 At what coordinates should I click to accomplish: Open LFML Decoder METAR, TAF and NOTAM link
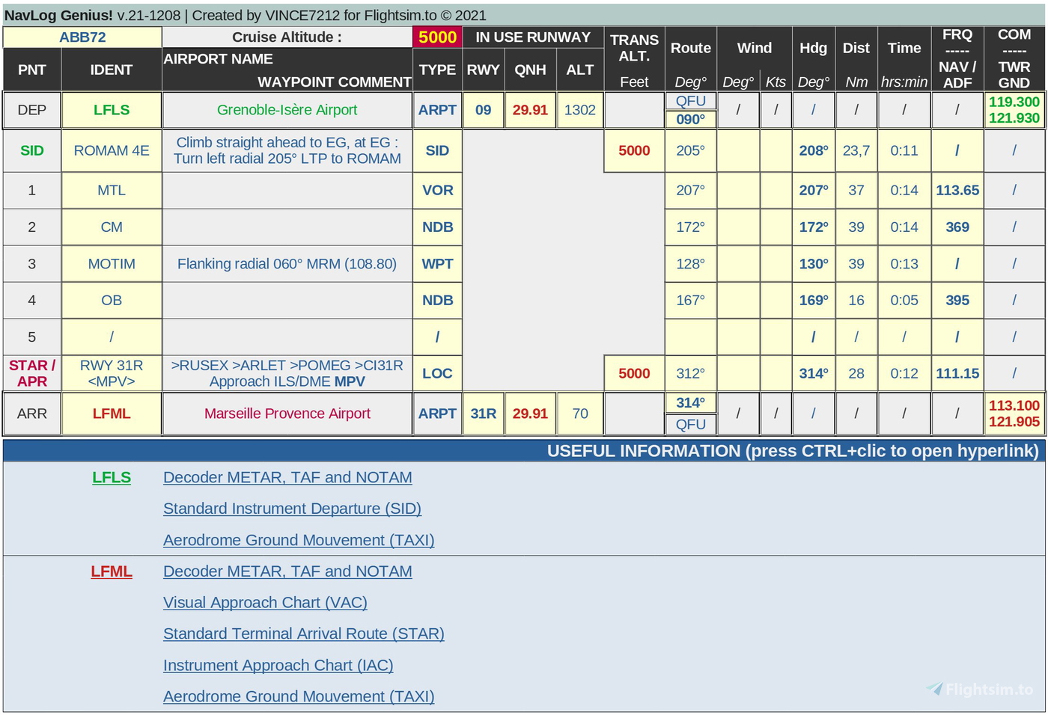[287, 571]
